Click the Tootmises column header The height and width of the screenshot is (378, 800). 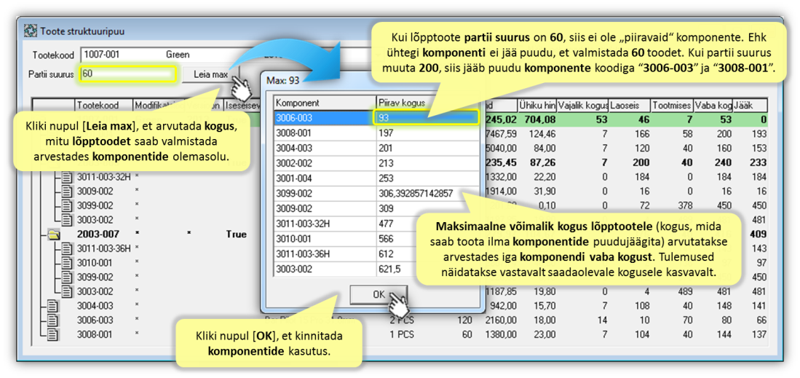pos(671,105)
